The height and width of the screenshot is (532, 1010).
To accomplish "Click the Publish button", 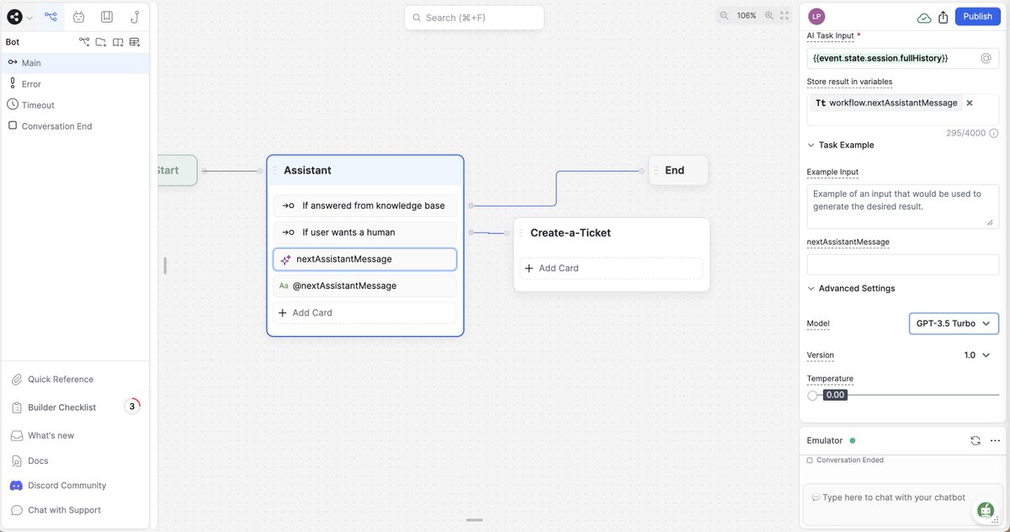I will (976, 15).
